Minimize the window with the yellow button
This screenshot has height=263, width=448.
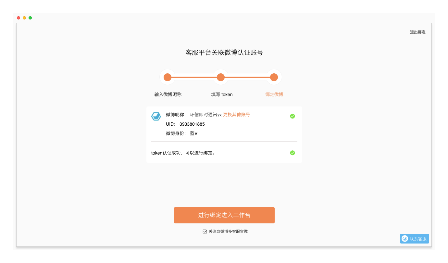(x=24, y=18)
